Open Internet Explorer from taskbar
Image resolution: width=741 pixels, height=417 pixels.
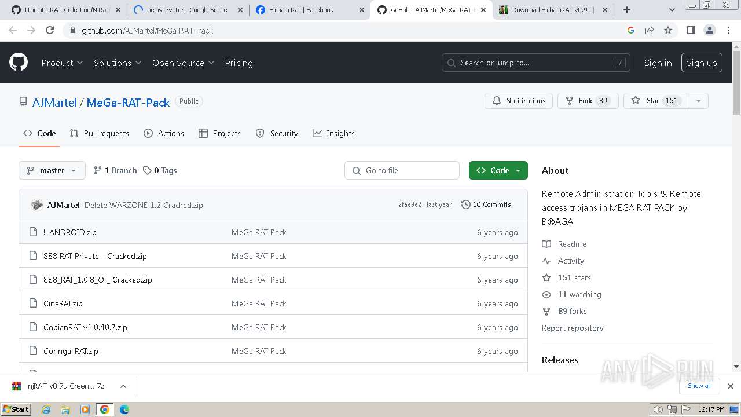click(46, 409)
